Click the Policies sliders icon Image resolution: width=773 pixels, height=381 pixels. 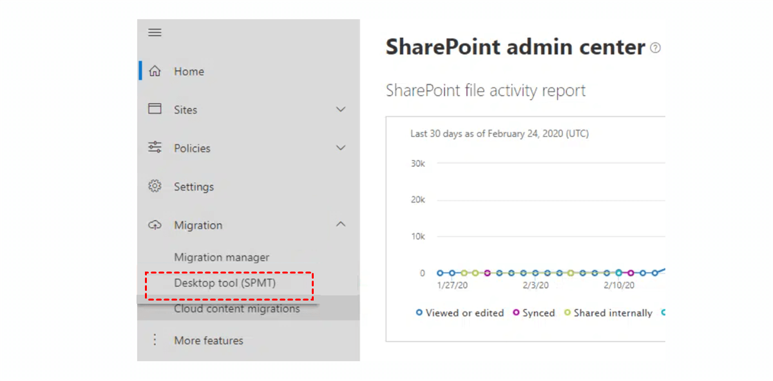pos(155,148)
